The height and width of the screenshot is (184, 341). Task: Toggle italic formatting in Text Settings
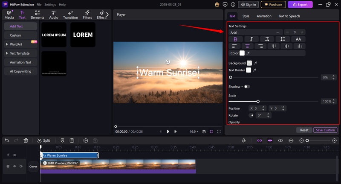[251, 39]
